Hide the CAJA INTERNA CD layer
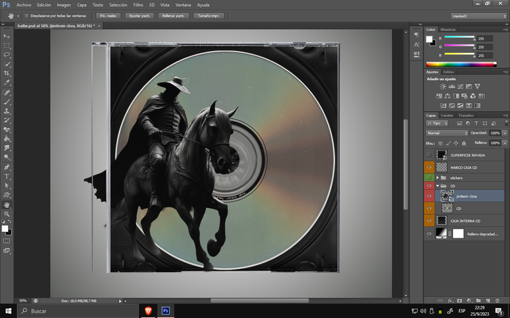510x318 pixels. [x=429, y=221]
